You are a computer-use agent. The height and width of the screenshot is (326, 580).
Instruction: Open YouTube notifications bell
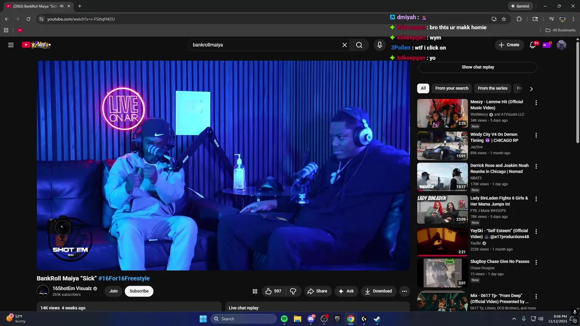pyautogui.click(x=533, y=45)
